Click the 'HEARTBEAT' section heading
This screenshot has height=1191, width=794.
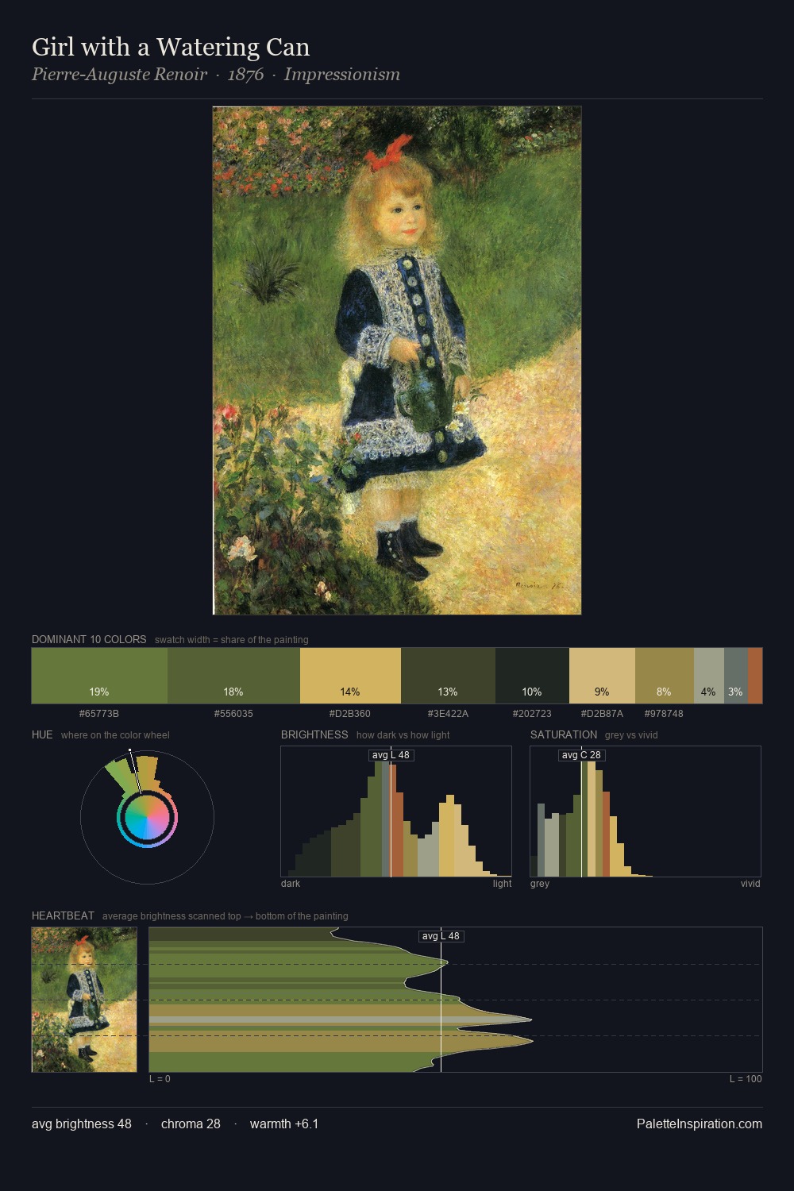coord(63,915)
